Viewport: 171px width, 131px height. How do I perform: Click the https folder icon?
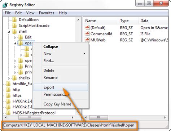[8, 95]
